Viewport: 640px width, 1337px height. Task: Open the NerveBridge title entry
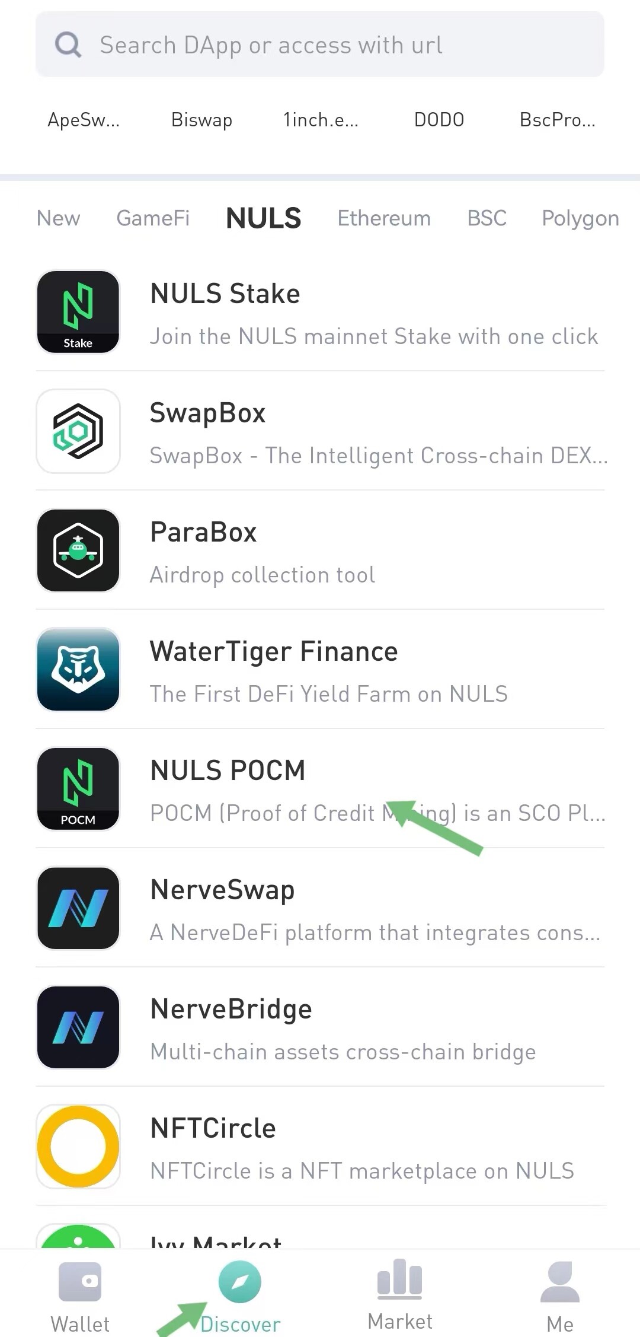point(231,1009)
